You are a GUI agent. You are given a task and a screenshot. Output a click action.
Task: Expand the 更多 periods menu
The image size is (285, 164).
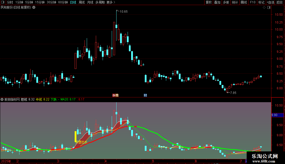pos(111,2)
